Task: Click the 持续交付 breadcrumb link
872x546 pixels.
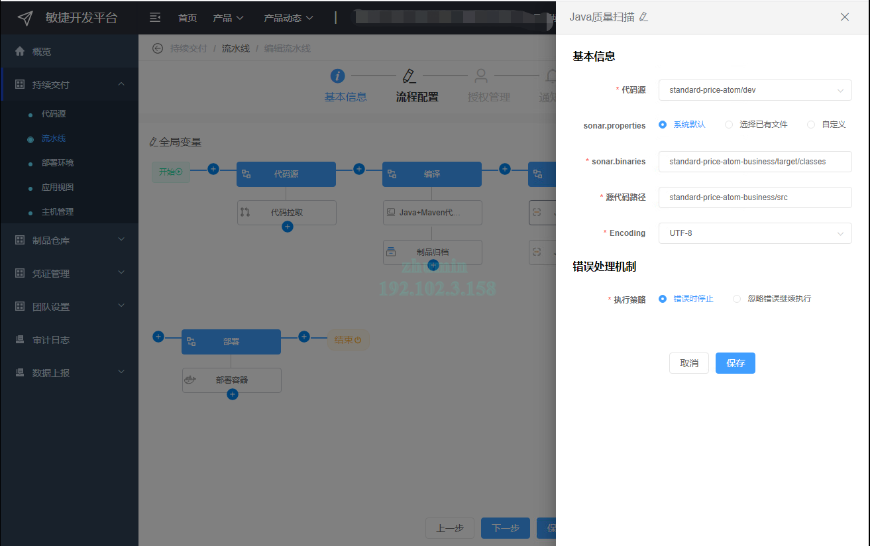Action: tap(189, 48)
